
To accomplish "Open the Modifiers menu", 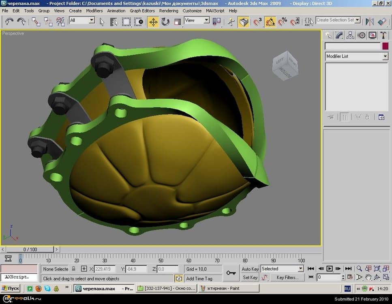I will [94, 11].
